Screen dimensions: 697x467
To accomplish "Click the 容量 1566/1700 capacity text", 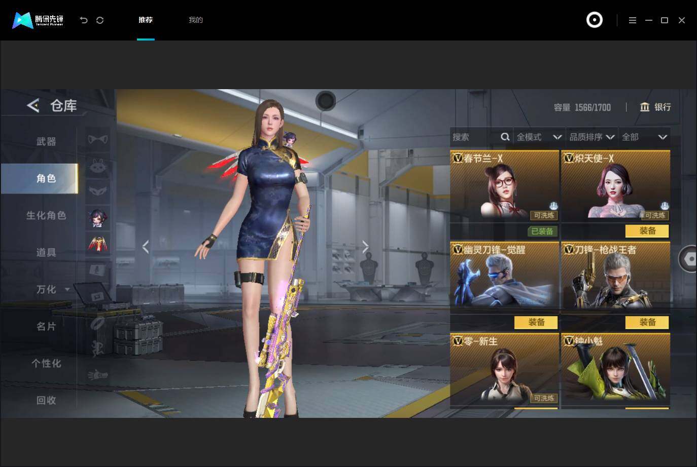I will (582, 107).
